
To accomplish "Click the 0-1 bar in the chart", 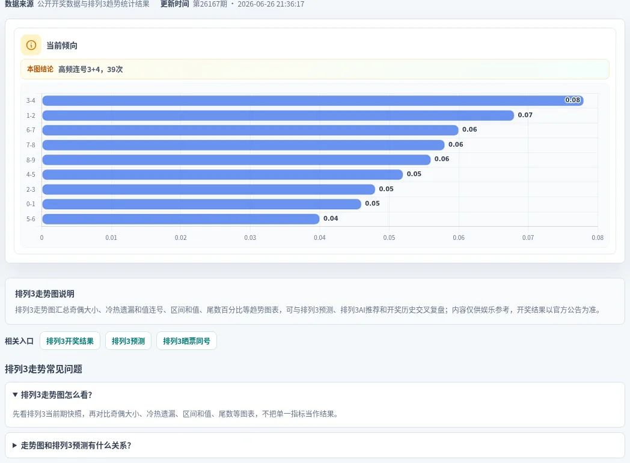I will [202, 204].
